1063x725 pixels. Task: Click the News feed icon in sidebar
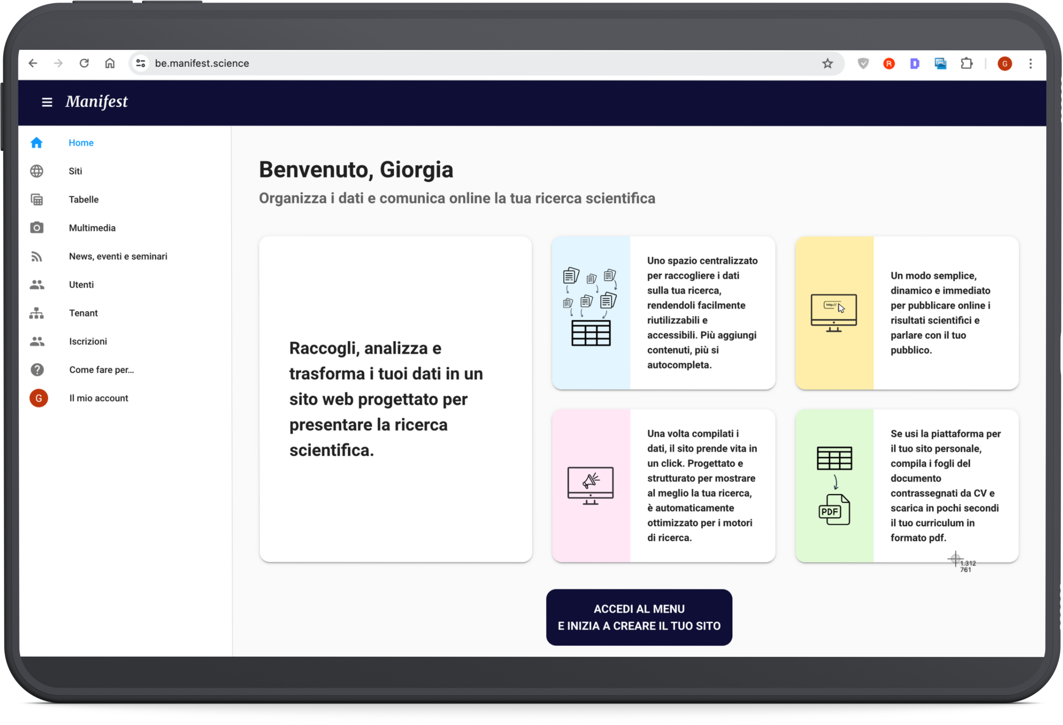click(37, 256)
